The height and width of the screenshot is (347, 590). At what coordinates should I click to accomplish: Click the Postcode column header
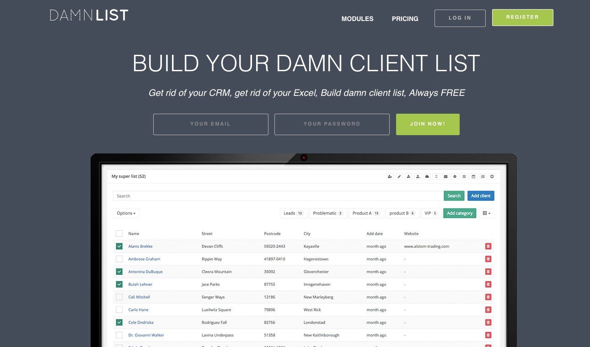[x=272, y=233]
